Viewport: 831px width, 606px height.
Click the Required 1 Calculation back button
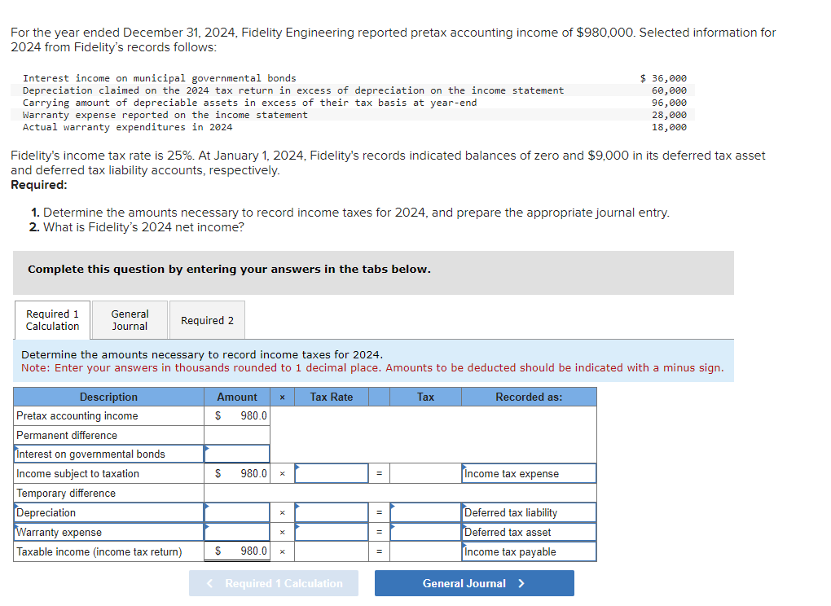[x=274, y=582]
